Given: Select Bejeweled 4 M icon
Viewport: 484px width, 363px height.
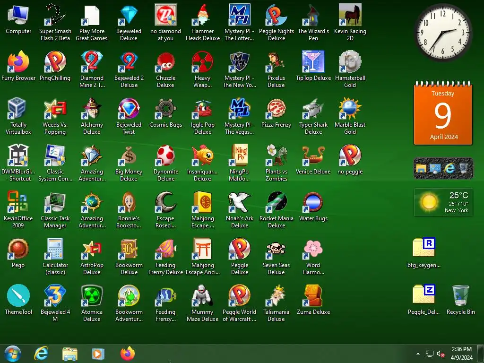Looking at the screenshot, I should coord(55,295).
